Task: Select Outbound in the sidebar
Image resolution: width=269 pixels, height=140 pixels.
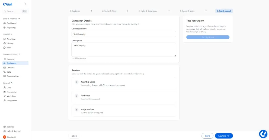Action: click(x=15, y=63)
